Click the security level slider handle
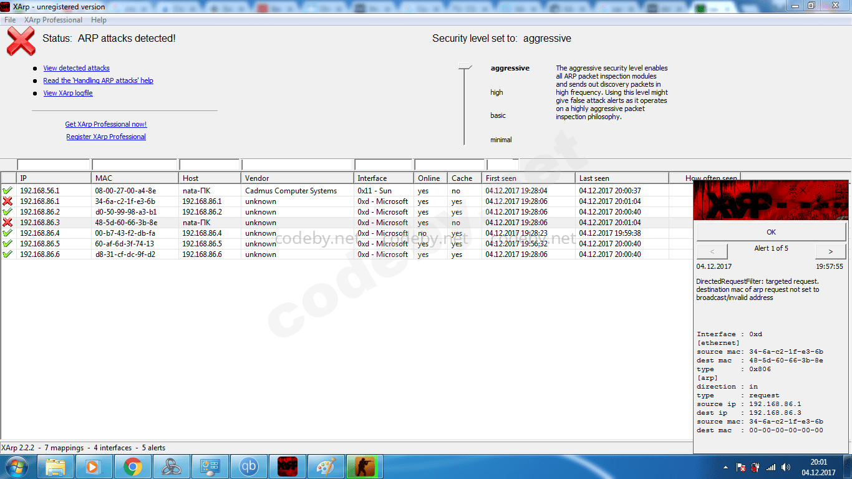 pyautogui.click(x=465, y=66)
